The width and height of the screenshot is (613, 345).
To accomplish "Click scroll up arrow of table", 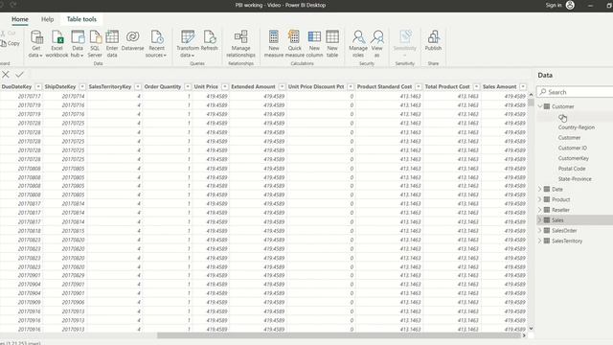I will 531,95.
